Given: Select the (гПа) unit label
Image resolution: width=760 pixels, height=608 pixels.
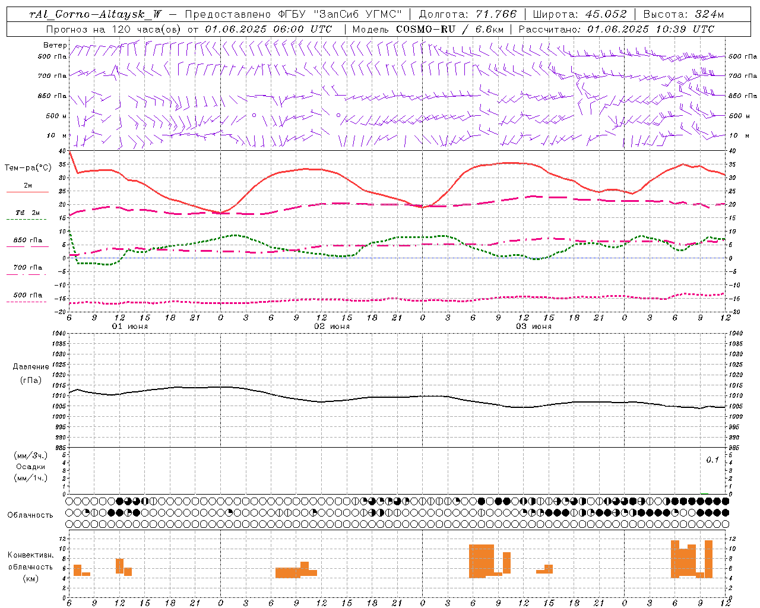Looking at the screenshot, I should tap(31, 381).
